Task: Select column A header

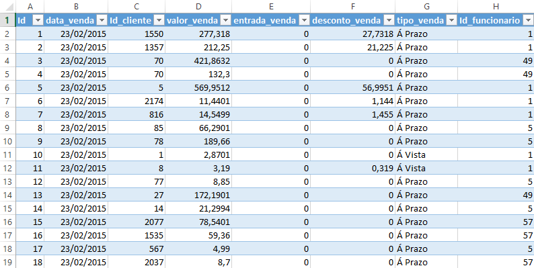Action: [30, 7]
